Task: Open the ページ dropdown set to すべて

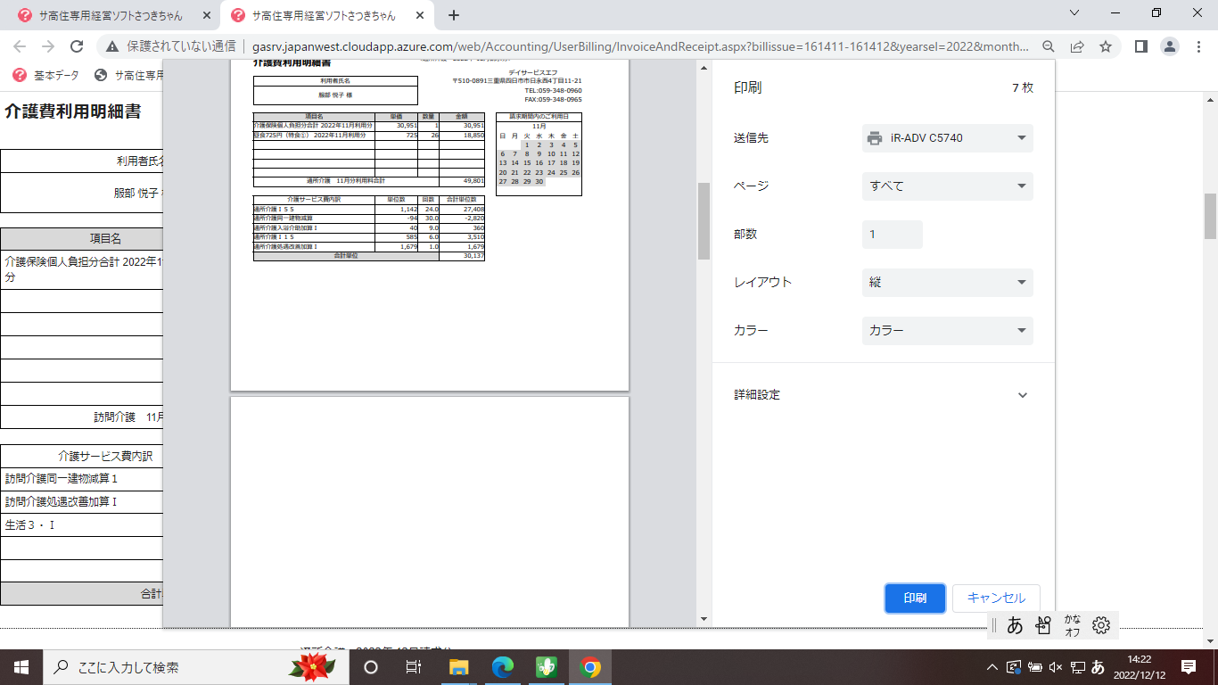Action: [x=947, y=186]
